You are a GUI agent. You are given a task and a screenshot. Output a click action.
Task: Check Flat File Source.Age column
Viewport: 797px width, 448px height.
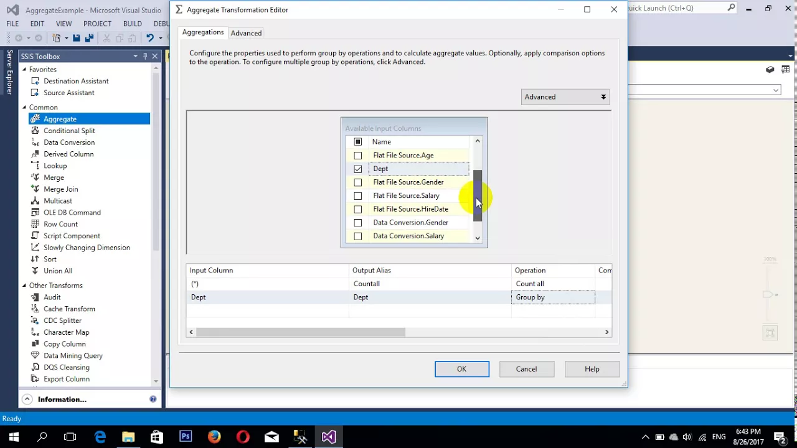[358, 156]
